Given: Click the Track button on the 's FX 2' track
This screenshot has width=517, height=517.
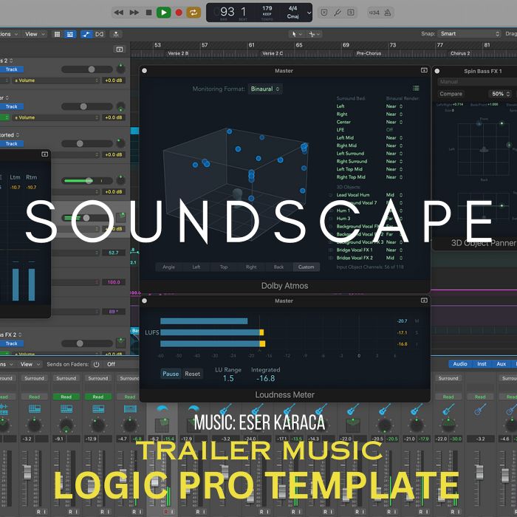Looking at the screenshot, I should click(x=12, y=343).
